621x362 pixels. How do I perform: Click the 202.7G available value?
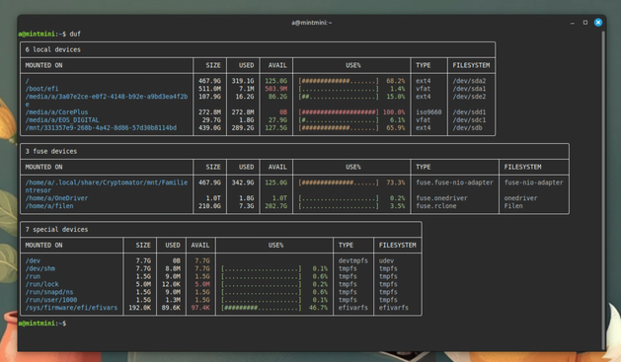(x=276, y=206)
